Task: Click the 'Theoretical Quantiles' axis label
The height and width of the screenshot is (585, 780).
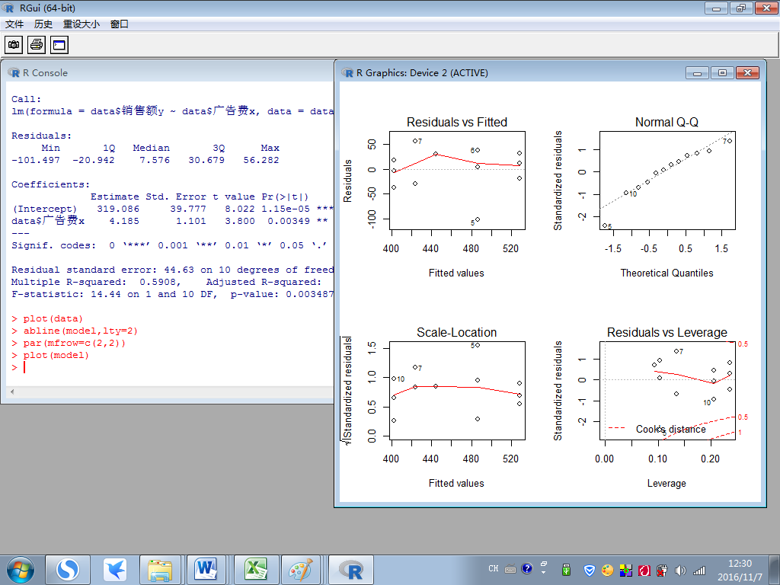Action: tap(667, 273)
